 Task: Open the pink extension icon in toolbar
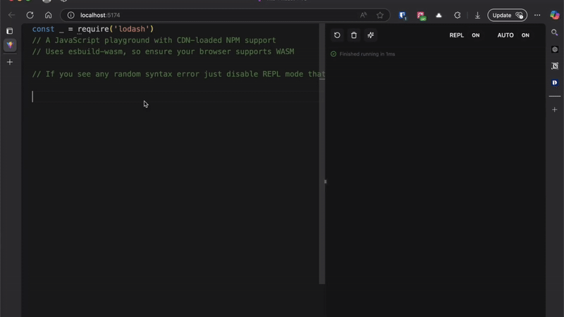coord(421,15)
